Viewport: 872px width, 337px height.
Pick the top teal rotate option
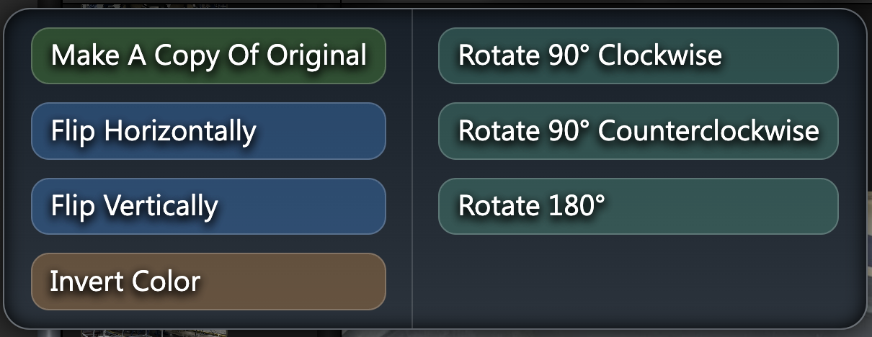pos(638,55)
